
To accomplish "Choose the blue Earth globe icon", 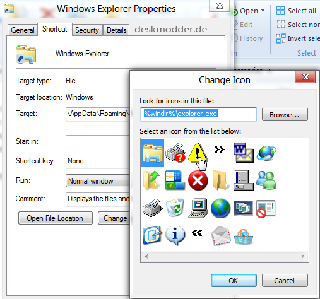I will 220,208.
